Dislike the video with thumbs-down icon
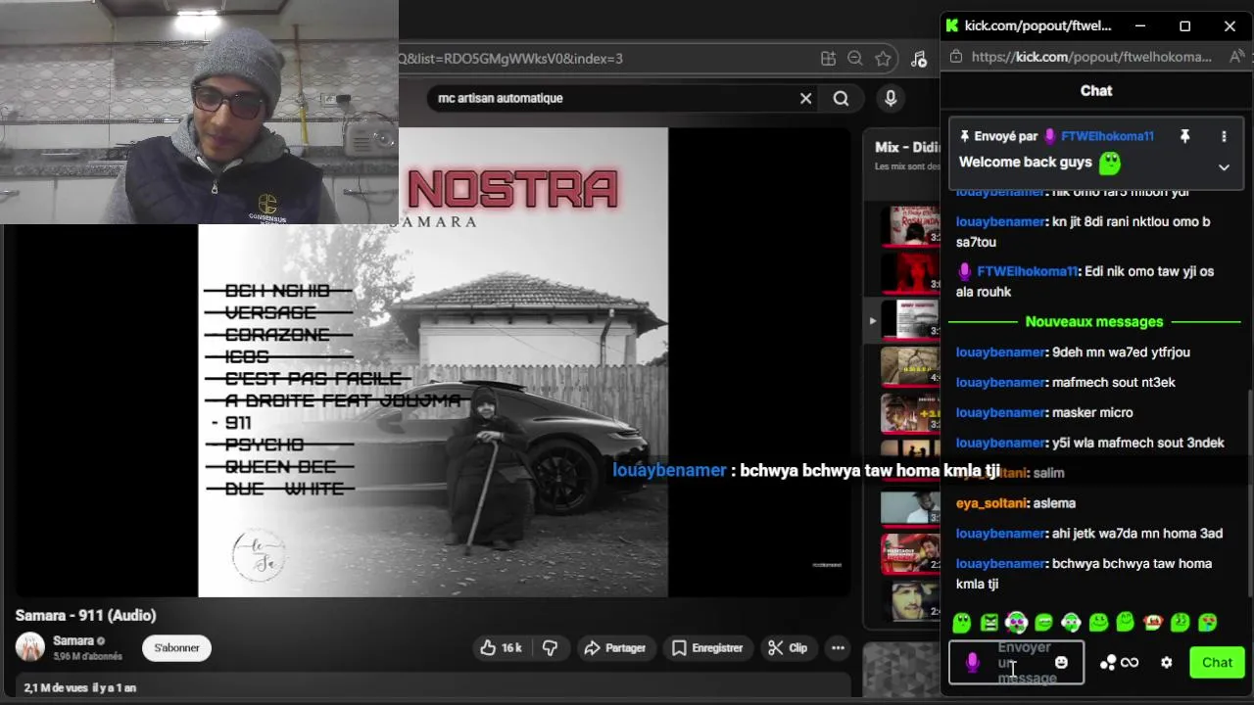 [550, 648]
